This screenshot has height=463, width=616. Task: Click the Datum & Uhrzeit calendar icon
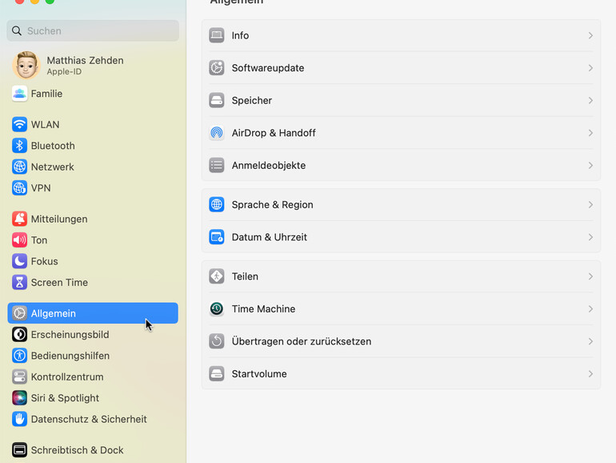click(x=217, y=237)
